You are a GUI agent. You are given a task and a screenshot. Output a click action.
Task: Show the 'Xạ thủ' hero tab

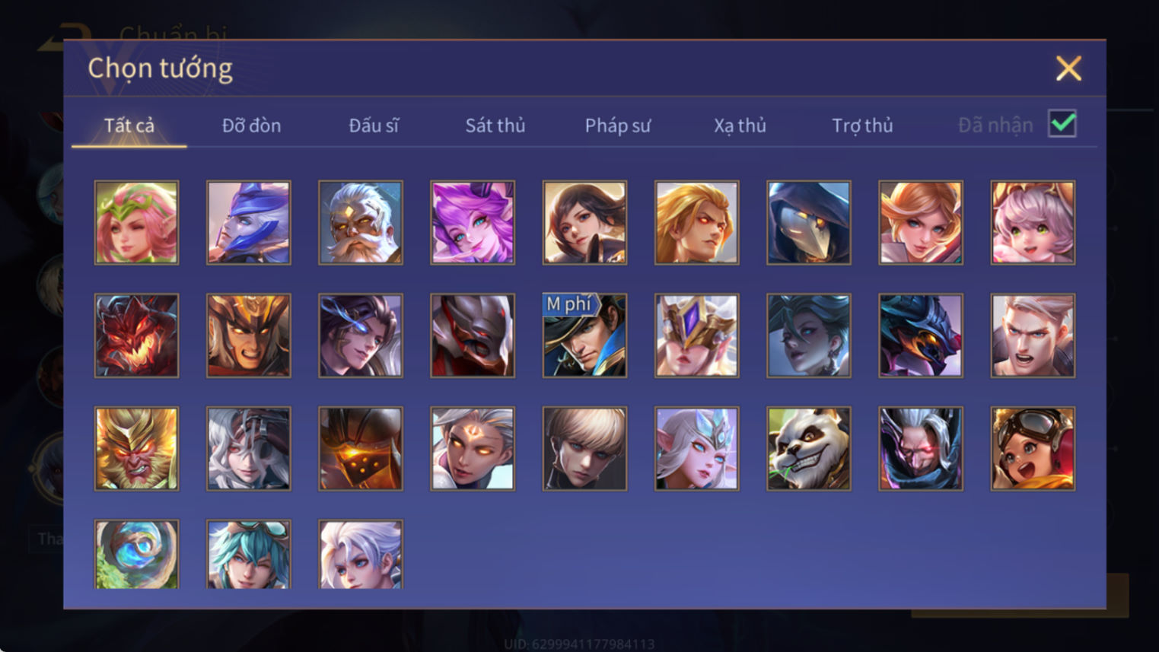pyautogui.click(x=740, y=126)
